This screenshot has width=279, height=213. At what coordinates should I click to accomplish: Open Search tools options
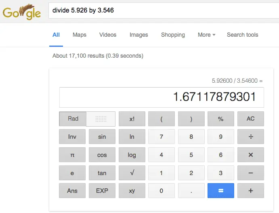(x=243, y=35)
